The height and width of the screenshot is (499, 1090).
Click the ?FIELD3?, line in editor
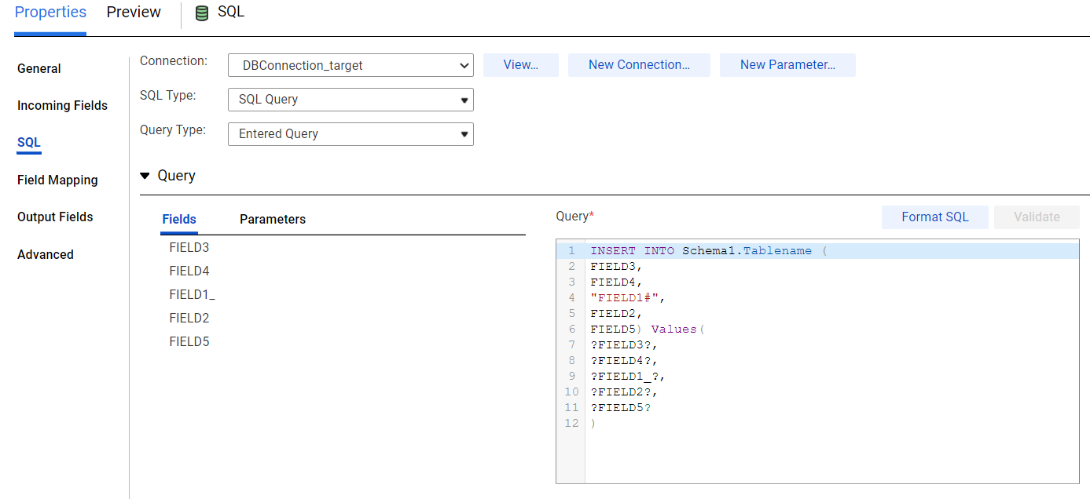point(624,345)
